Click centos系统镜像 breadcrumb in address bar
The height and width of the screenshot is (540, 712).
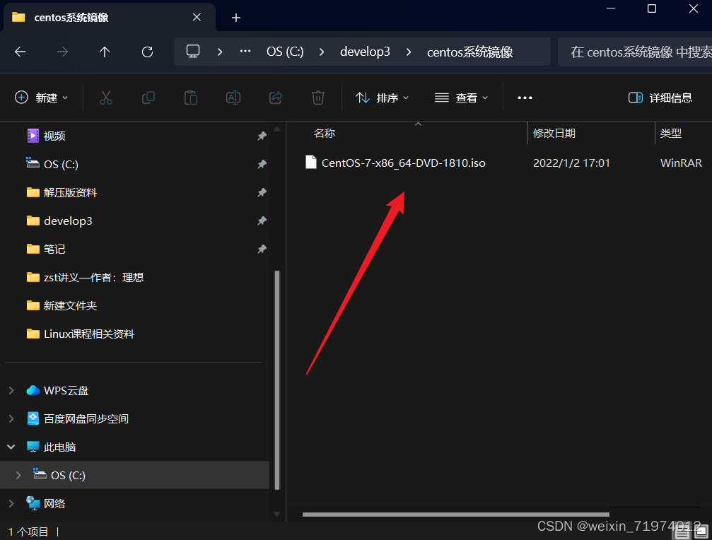tap(469, 52)
